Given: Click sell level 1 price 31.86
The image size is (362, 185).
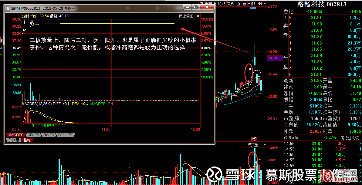Looking at the screenshot, I should click(x=316, y=43).
